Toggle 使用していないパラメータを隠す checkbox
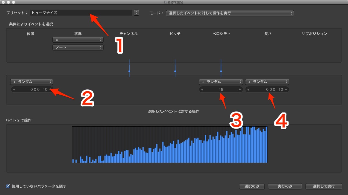Viewport: 348px width, 195px height. 8,186
